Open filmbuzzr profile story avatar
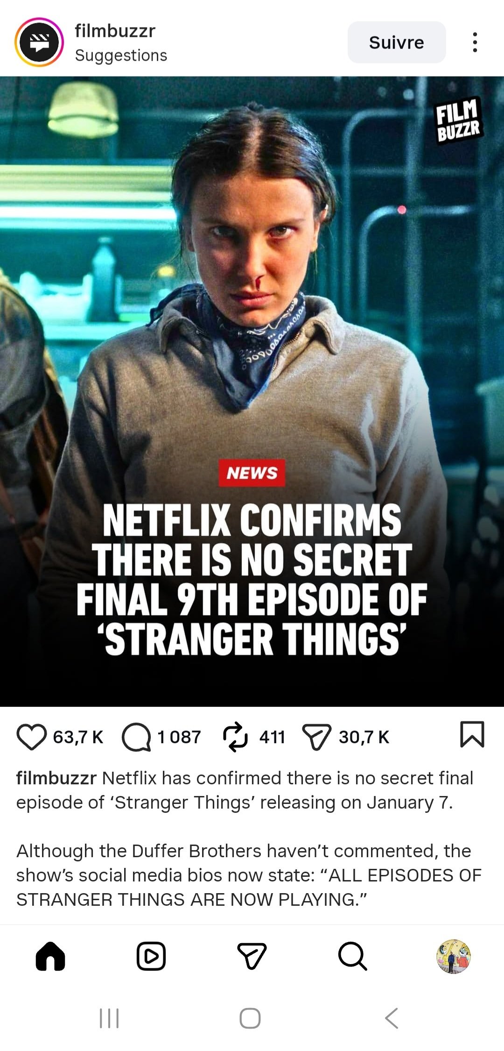504x1051 pixels. coord(39,42)
